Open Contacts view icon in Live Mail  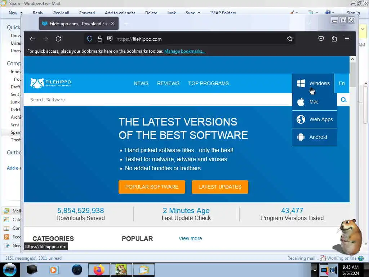pyautogui.click(x=6, y=228)
